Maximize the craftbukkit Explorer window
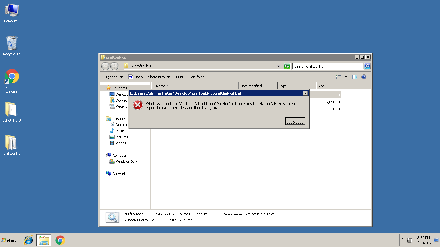Viewport: 440px width, 247px height. coord(362,57)
